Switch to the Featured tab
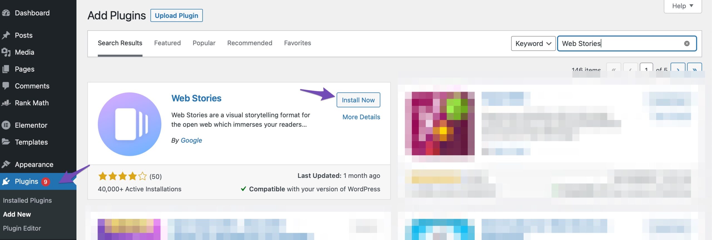The image size is (712, 240). (167, 43)
